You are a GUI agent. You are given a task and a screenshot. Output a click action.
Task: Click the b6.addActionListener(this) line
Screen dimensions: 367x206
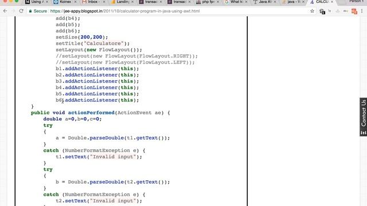[97, 100]
